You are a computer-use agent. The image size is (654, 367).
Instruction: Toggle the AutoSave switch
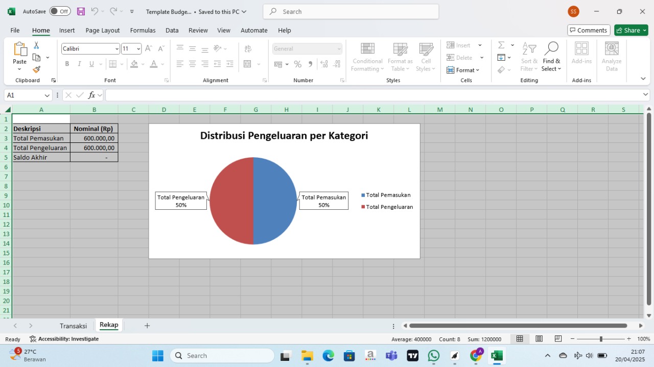(60, 11)
